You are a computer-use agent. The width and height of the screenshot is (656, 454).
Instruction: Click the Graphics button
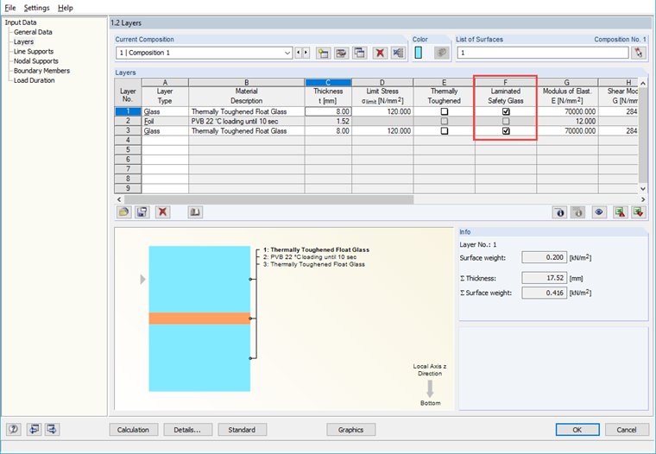[350, 430]
